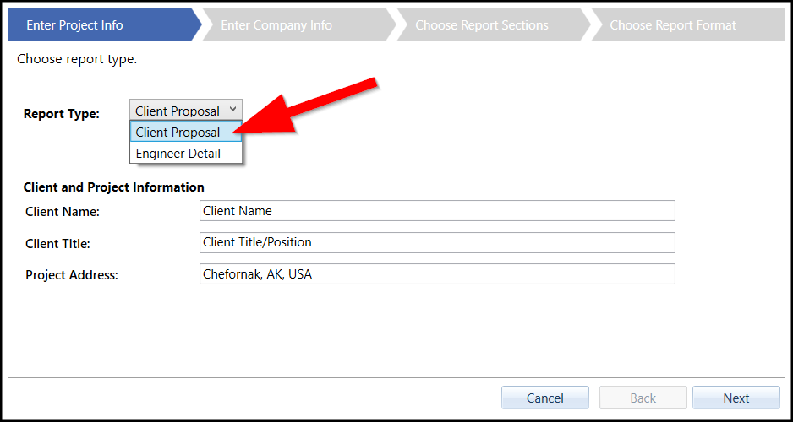Click the Client and Project Information heading

(x=114, y=187)
